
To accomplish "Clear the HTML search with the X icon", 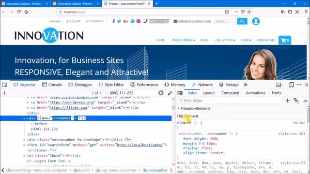I will coord(161,93).
